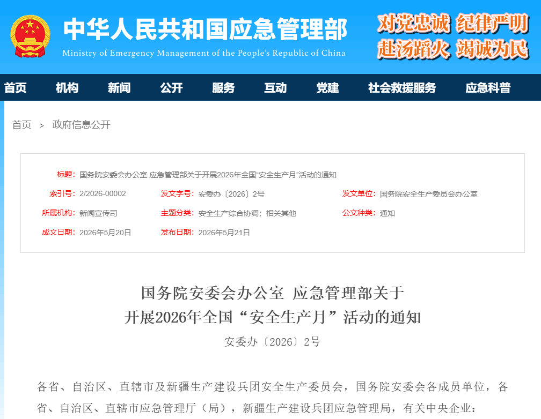Select 应急科普 in the navigation bar

(488, 88)
